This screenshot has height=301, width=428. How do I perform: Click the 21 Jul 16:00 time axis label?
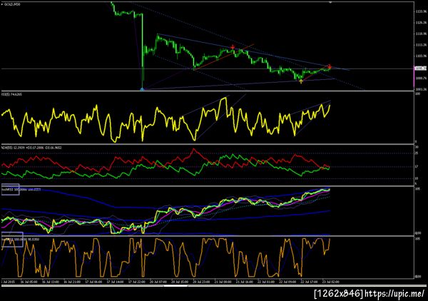(x=243, y=282)
